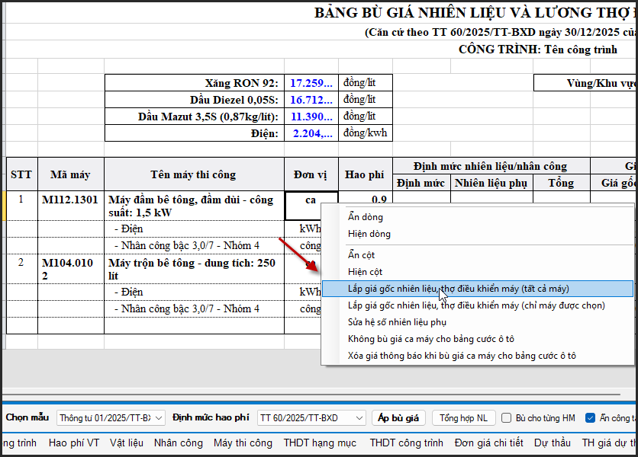
Task: Enable 'Bù cho từng HM' checkbox
Action: (507, 418)
